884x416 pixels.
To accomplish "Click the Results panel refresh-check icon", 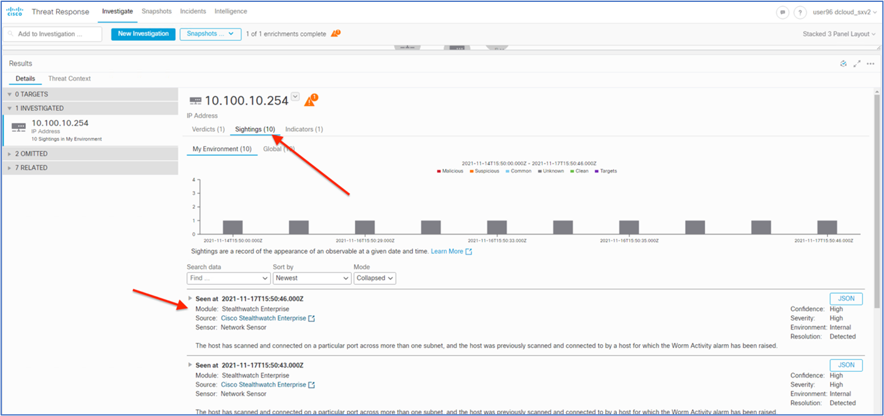I will pos(843,64).
